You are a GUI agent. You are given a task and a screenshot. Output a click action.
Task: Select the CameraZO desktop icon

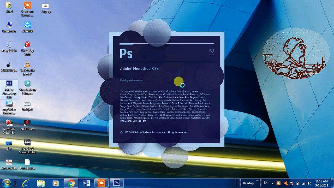pos(9,164)
